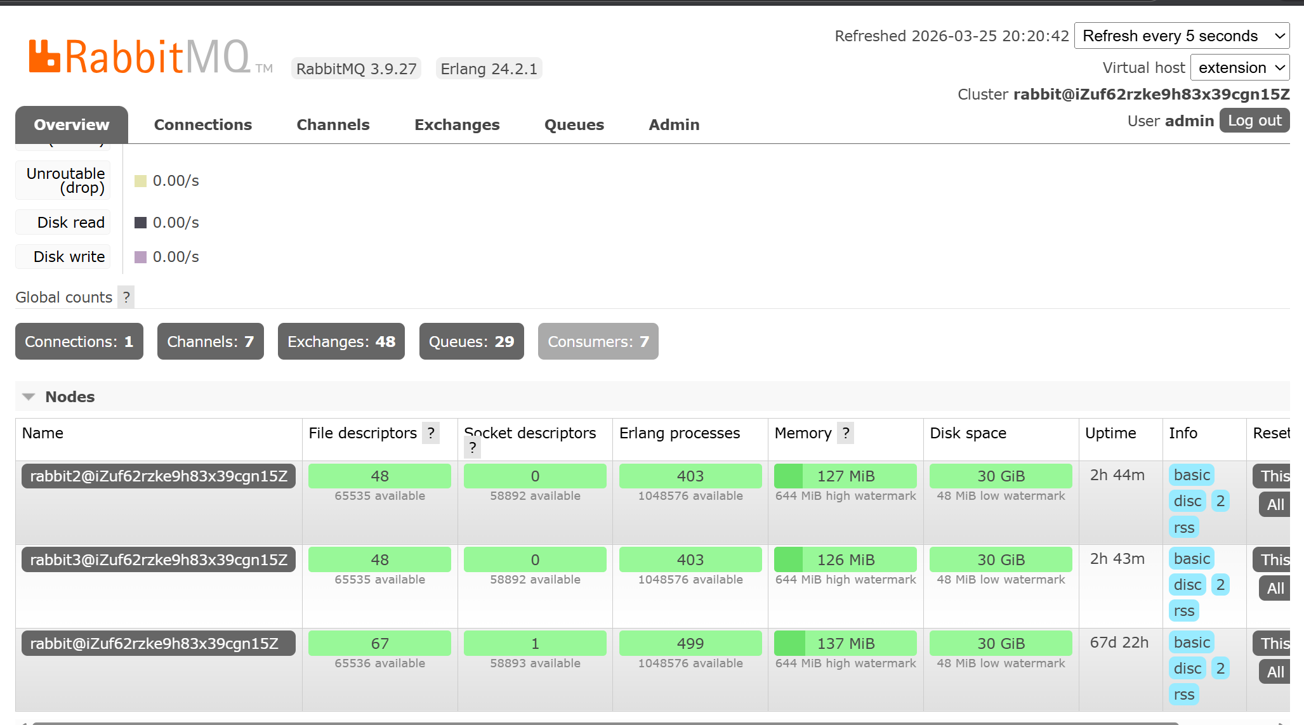Collapse the Nodes section
The height and width of the screenshot is (725, 1304).
tap(29, 397)
